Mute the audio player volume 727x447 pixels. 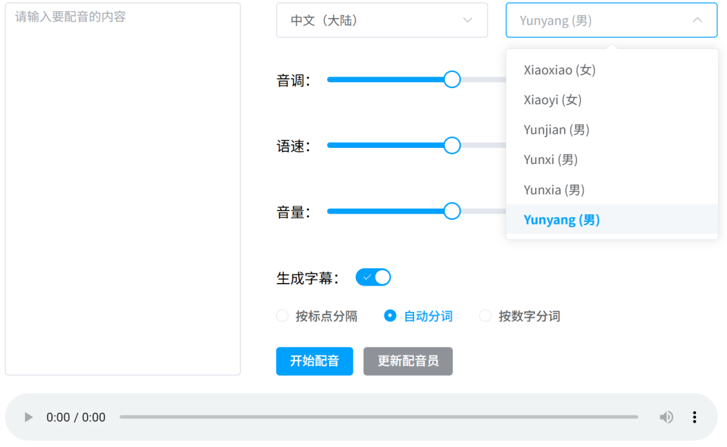tap(666, 417)
